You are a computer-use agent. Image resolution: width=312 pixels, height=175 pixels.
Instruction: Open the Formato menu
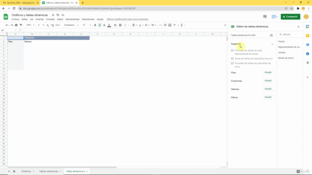tap(50, 19)
